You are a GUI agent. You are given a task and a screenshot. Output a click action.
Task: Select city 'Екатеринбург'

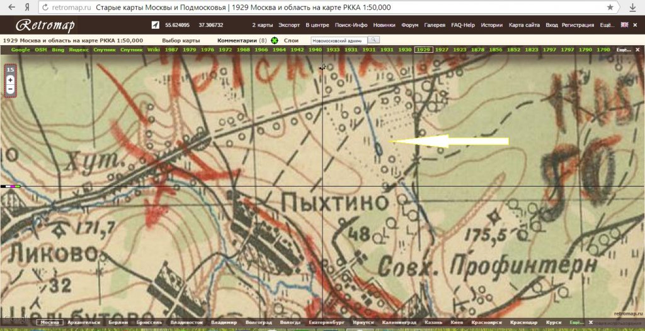click(327, 322)
